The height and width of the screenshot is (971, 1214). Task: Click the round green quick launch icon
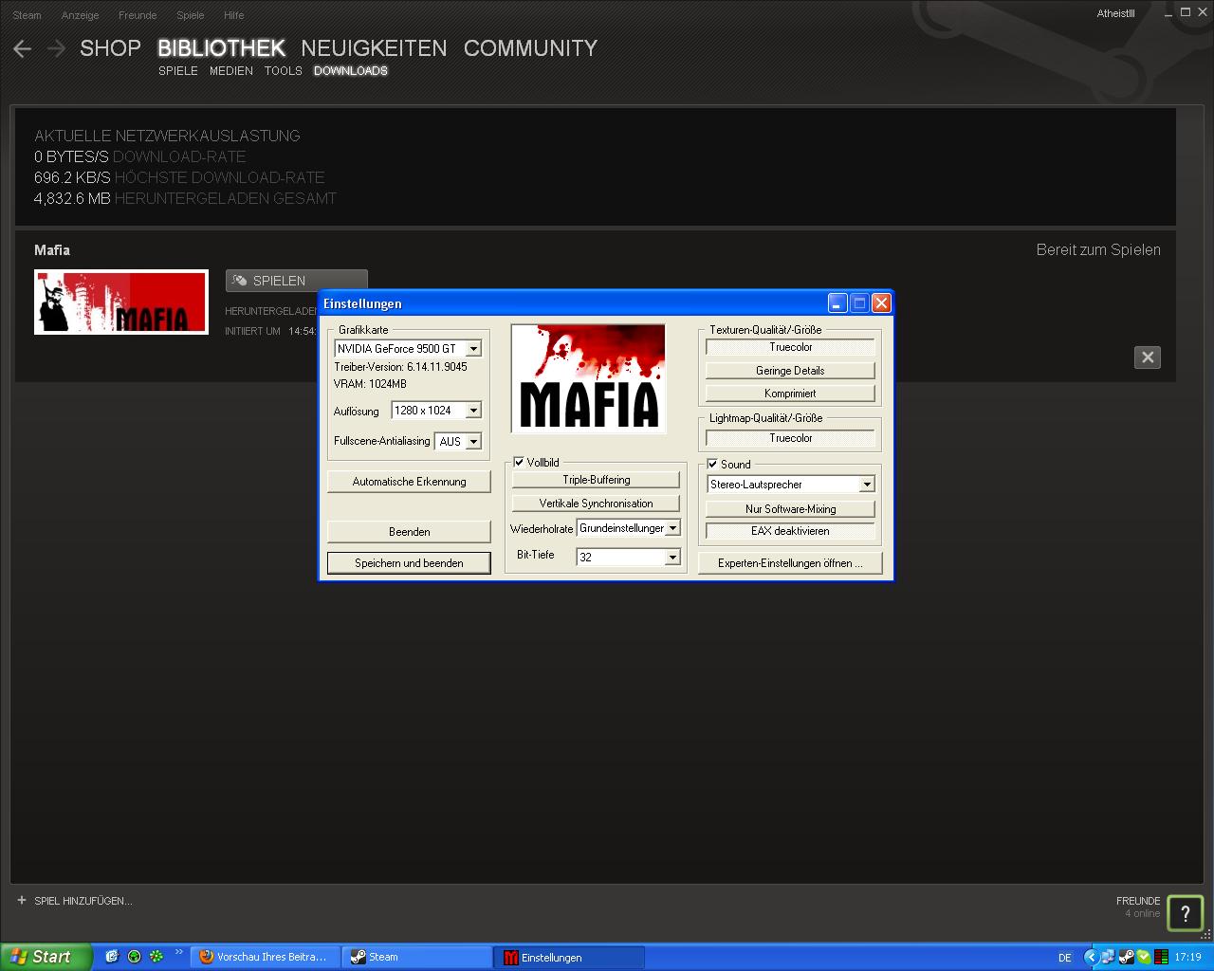tap(135, 957)
